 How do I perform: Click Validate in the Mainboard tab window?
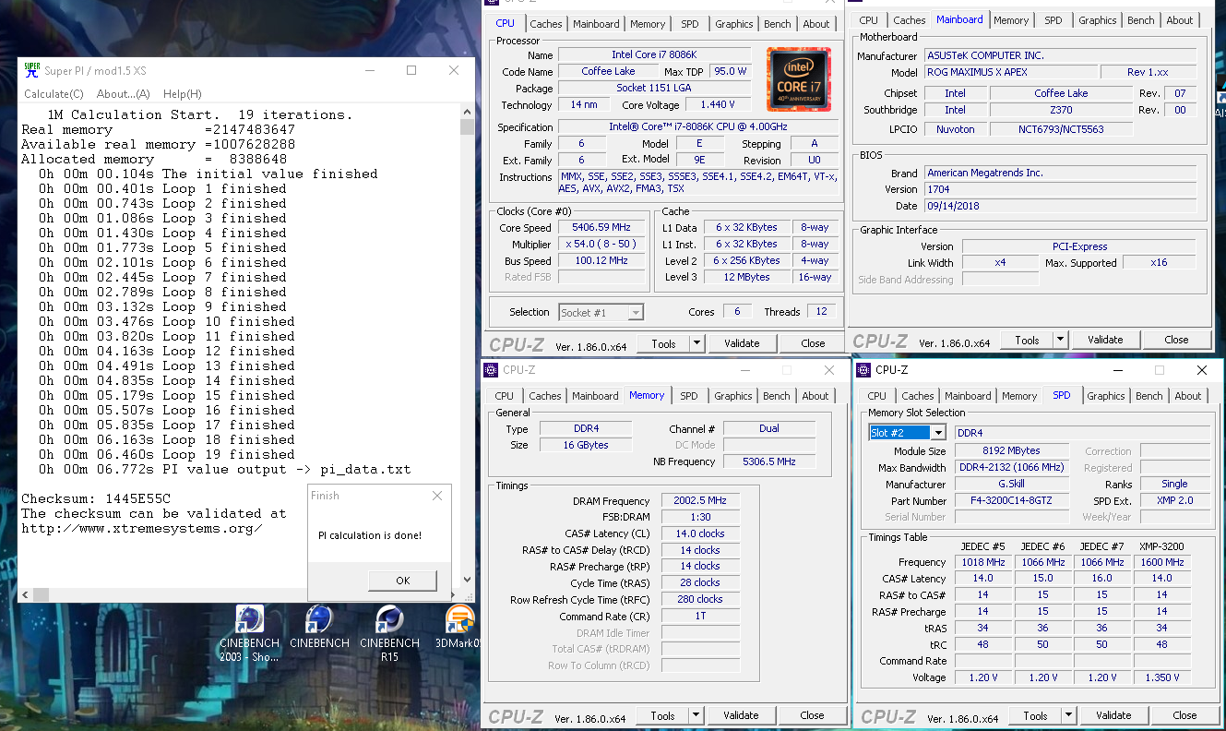pyautogui.click(x=1105, y=340)
